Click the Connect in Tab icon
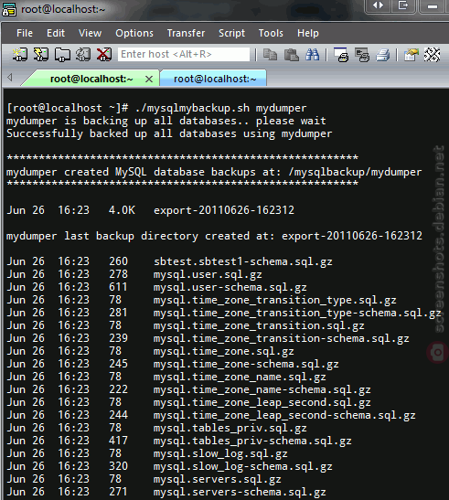This screenshot has width=449, height=500. pos(62,55)
